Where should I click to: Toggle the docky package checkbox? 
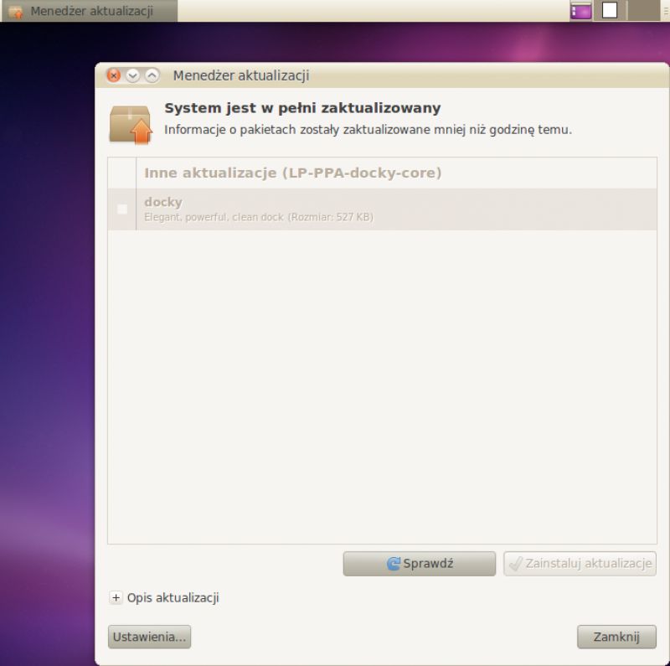tap(122, 209)
